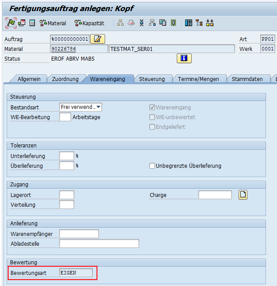Tick the Endgeliefert checkbox
This screenshot has height=286, width=277.
(152, 127)
